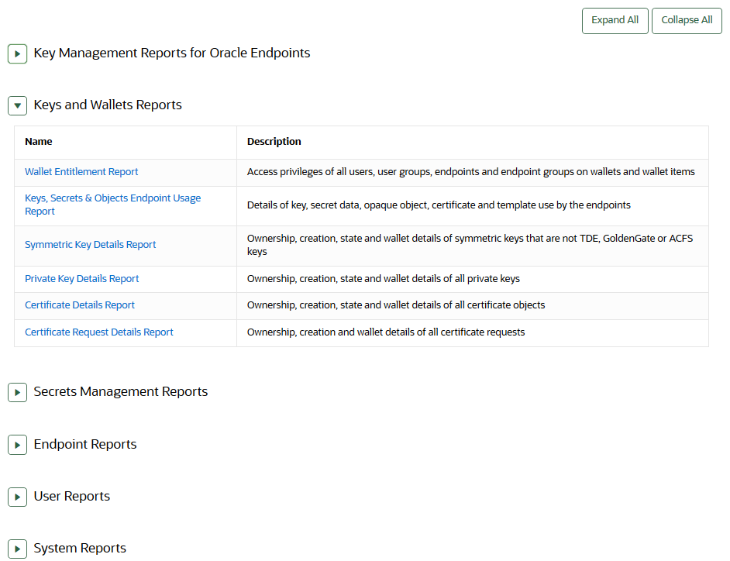Expand the Endpoint Reports section
Image resolution: width=730 pixels, height=561 pixels.
pos(17,445)
